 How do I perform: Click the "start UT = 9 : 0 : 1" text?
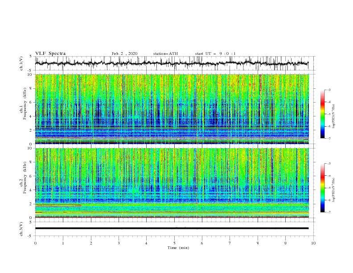[x=215, y=54]
